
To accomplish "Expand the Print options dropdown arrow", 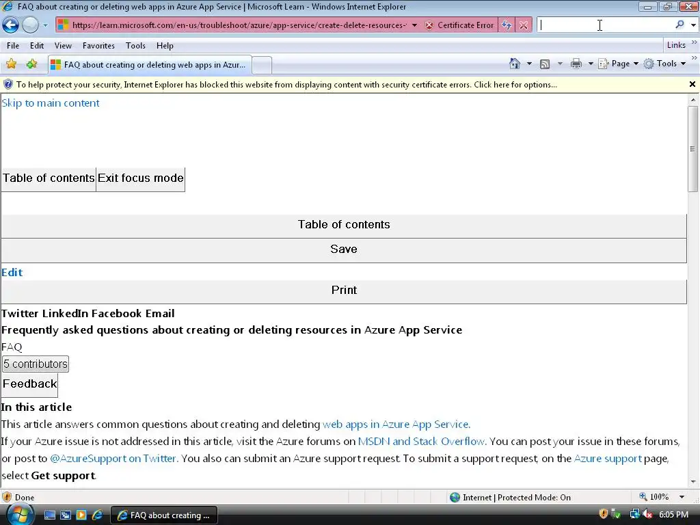I will (x=590, y=64).
